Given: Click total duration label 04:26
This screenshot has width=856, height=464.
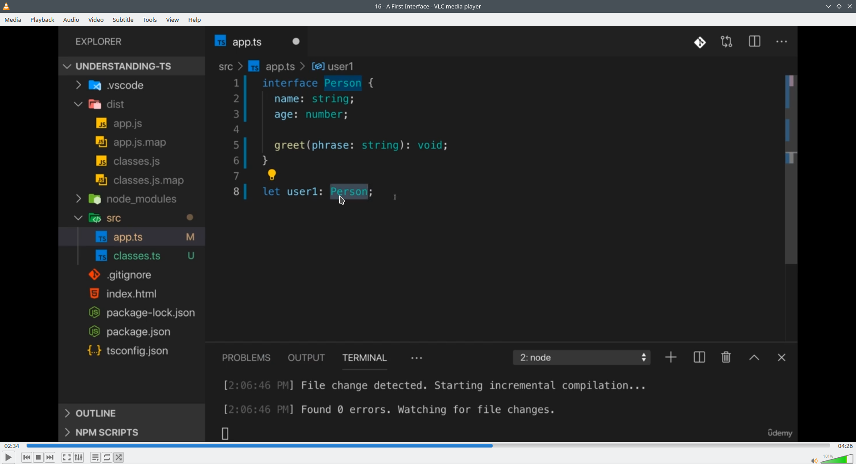Looking at the screenshot, I should [845, 446].
